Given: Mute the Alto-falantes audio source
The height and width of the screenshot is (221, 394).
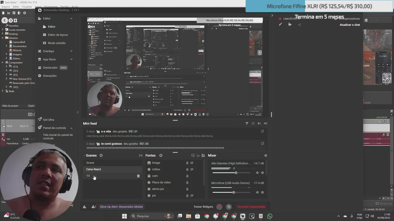Looking at the screenshot, I should tap(257, 173).
